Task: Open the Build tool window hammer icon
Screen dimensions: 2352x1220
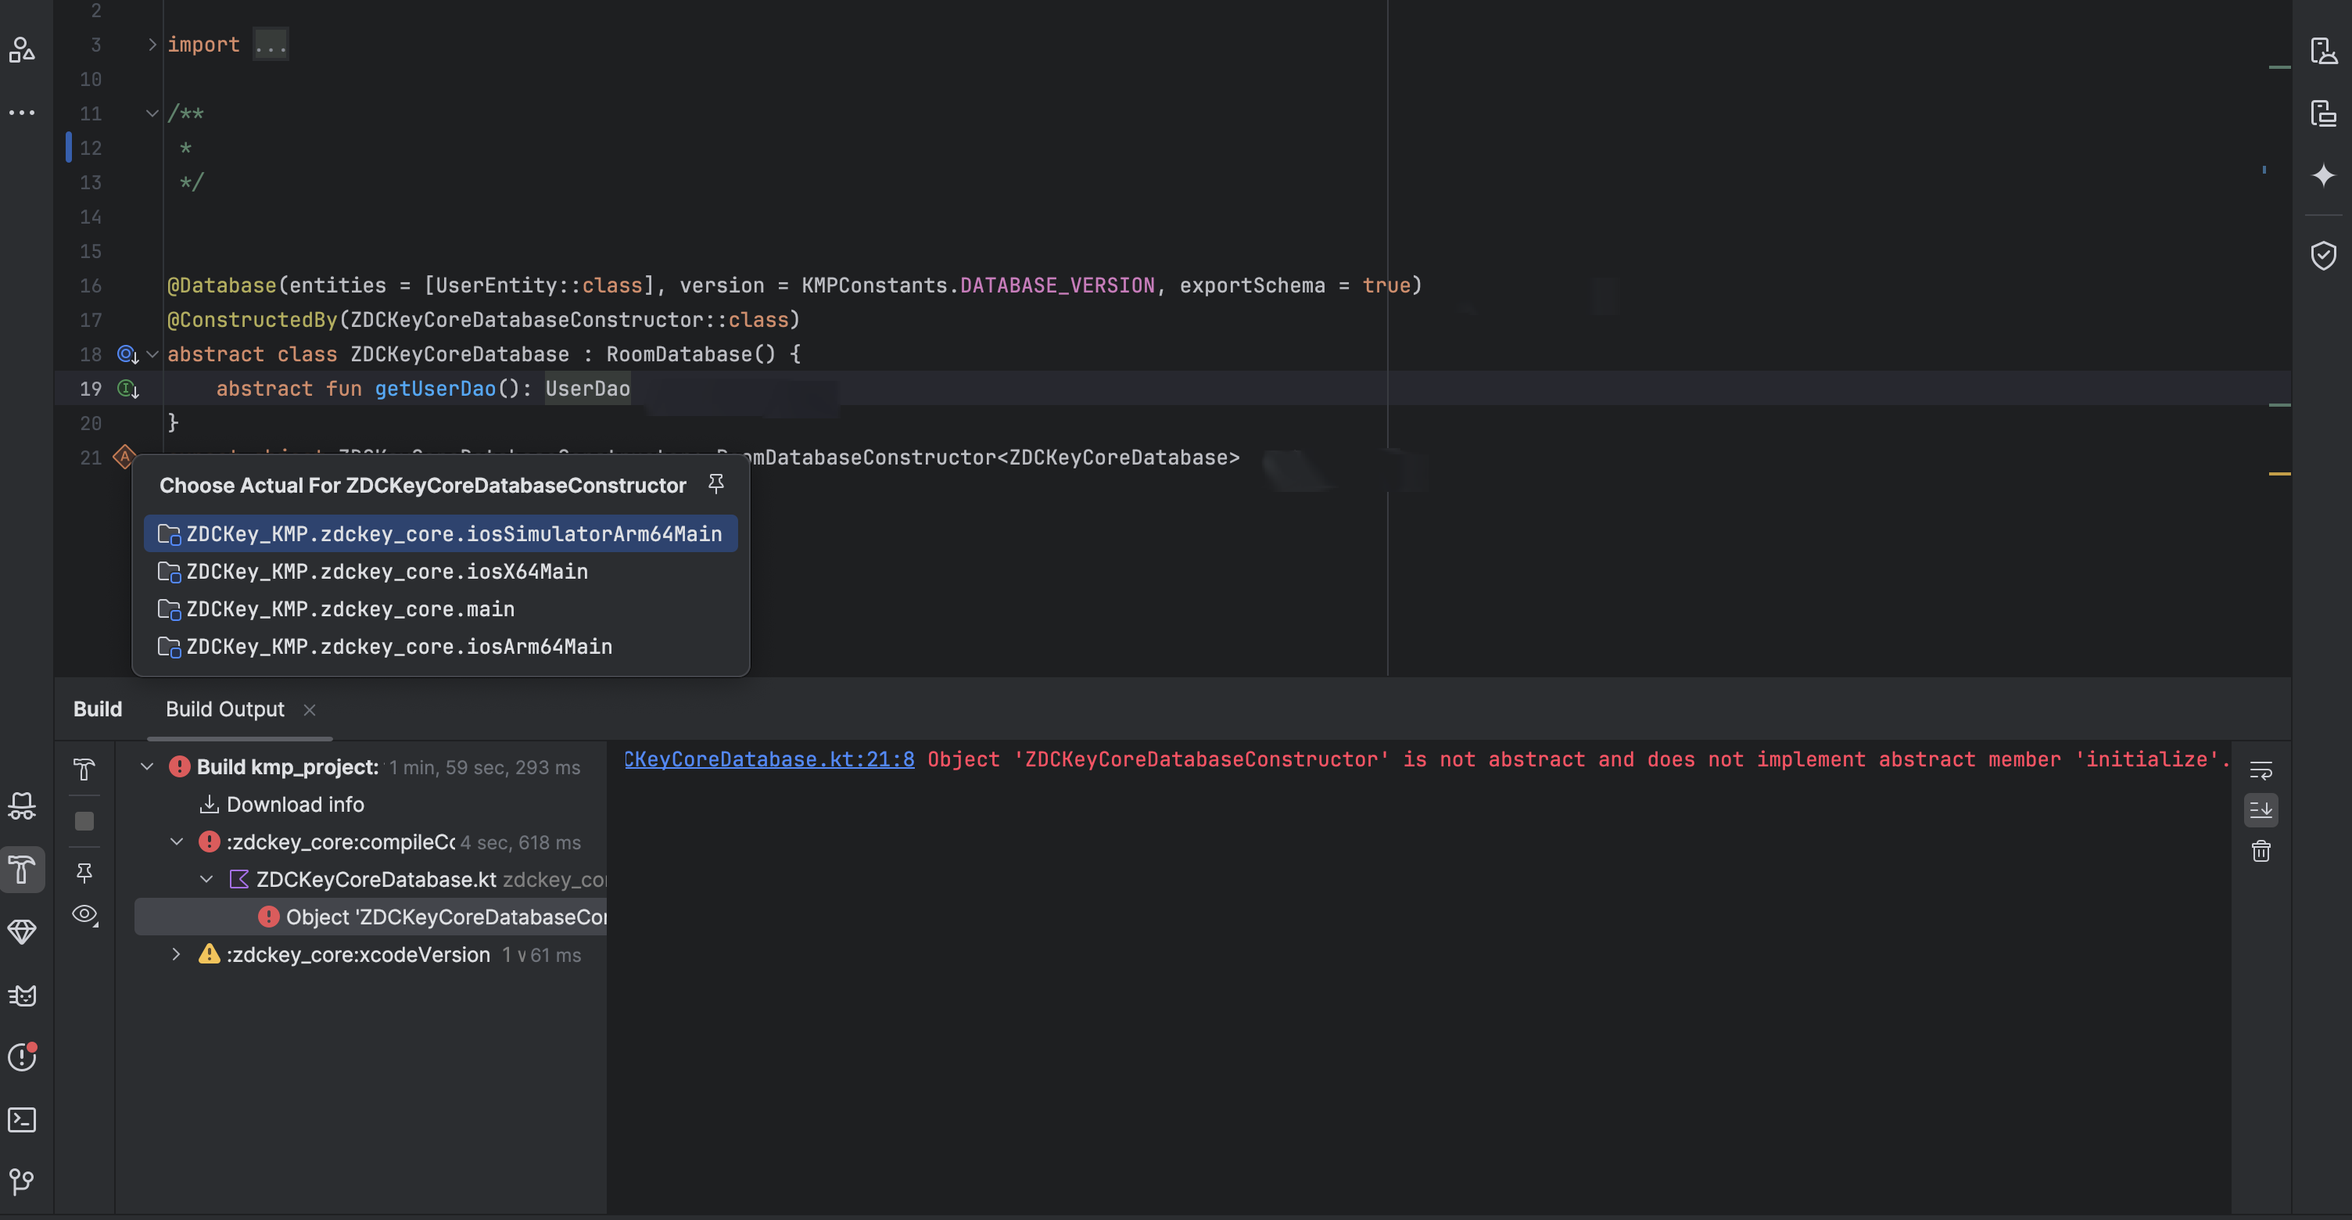Action: pyautogui.click(x=22, y=868)
